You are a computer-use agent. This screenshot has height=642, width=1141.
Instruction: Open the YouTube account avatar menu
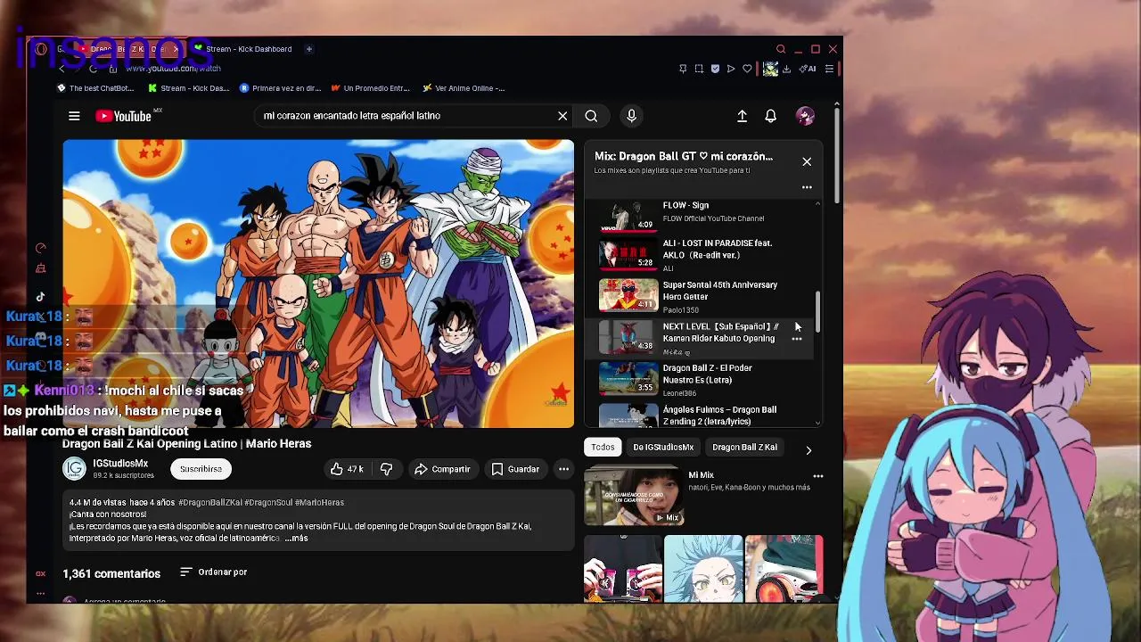click(x=805, y=116)
